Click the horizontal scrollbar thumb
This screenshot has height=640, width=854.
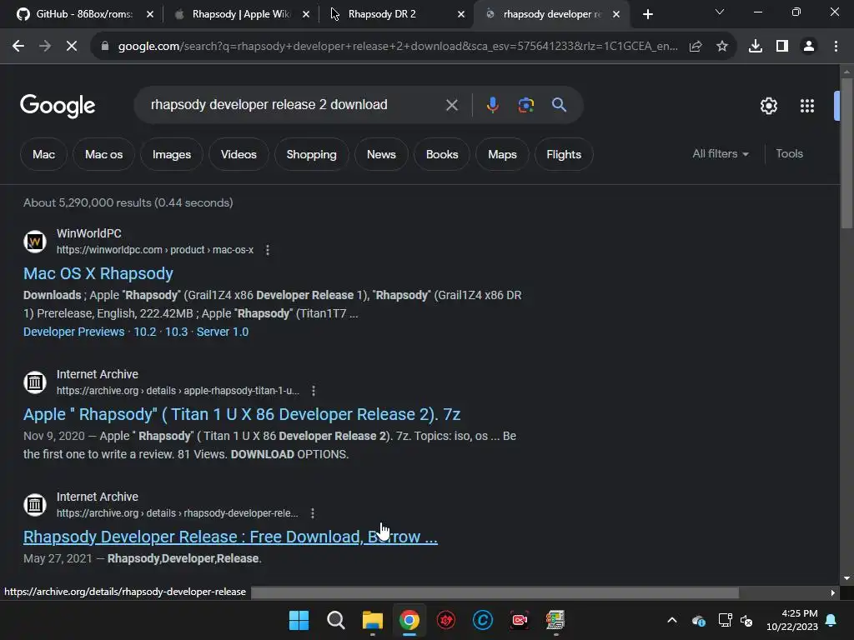click(x=495, y=592)
